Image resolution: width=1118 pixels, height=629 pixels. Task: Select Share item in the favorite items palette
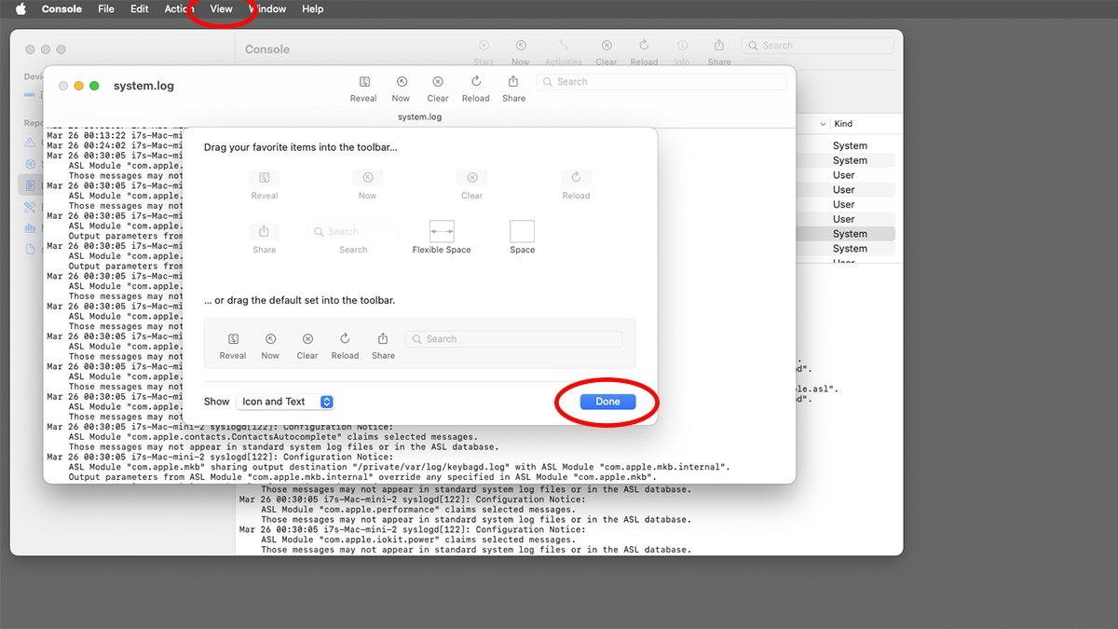pyautogui.click(x=265, y=238)
